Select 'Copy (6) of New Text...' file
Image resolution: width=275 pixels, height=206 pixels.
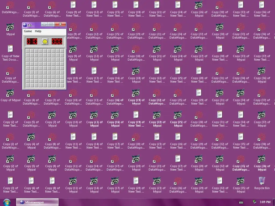pyautogui.click(x=31, y=185)
